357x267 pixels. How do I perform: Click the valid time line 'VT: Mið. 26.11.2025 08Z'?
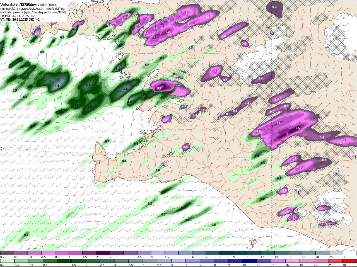(17, 20)
